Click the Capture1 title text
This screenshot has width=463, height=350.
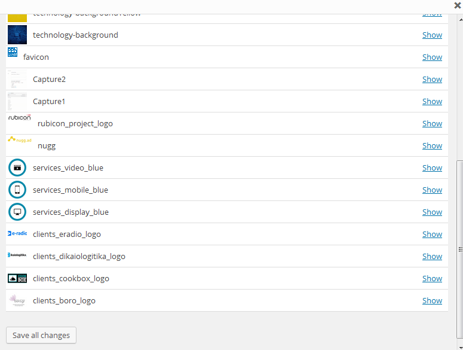coord(49,101)
